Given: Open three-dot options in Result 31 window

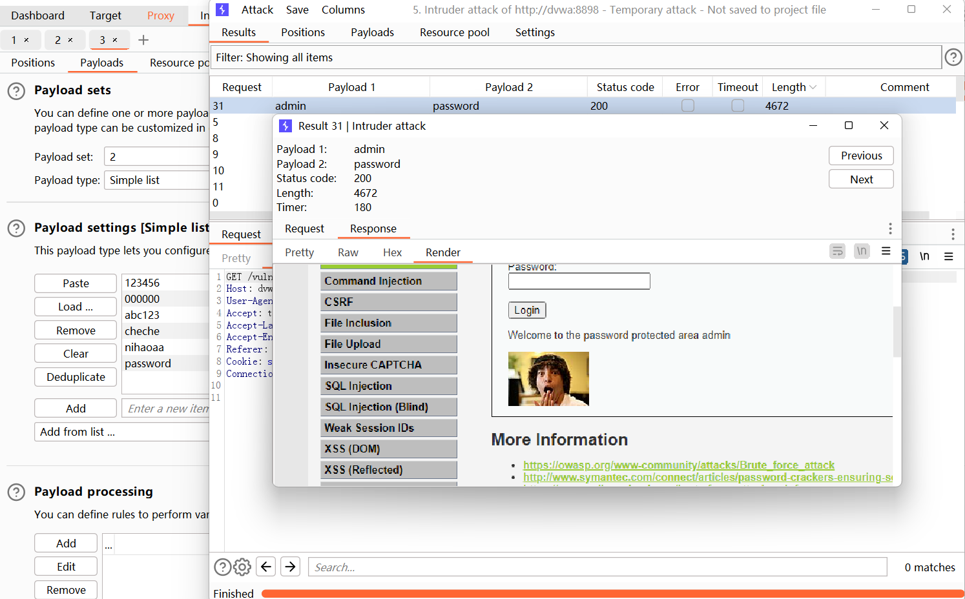Looking at the screenshot, I should click(890, 228).
